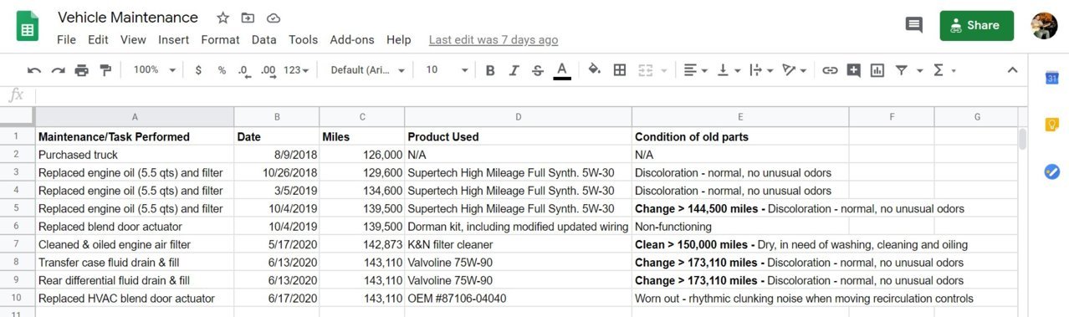Open the Google Sheets home icon

[x=28, y=26]
